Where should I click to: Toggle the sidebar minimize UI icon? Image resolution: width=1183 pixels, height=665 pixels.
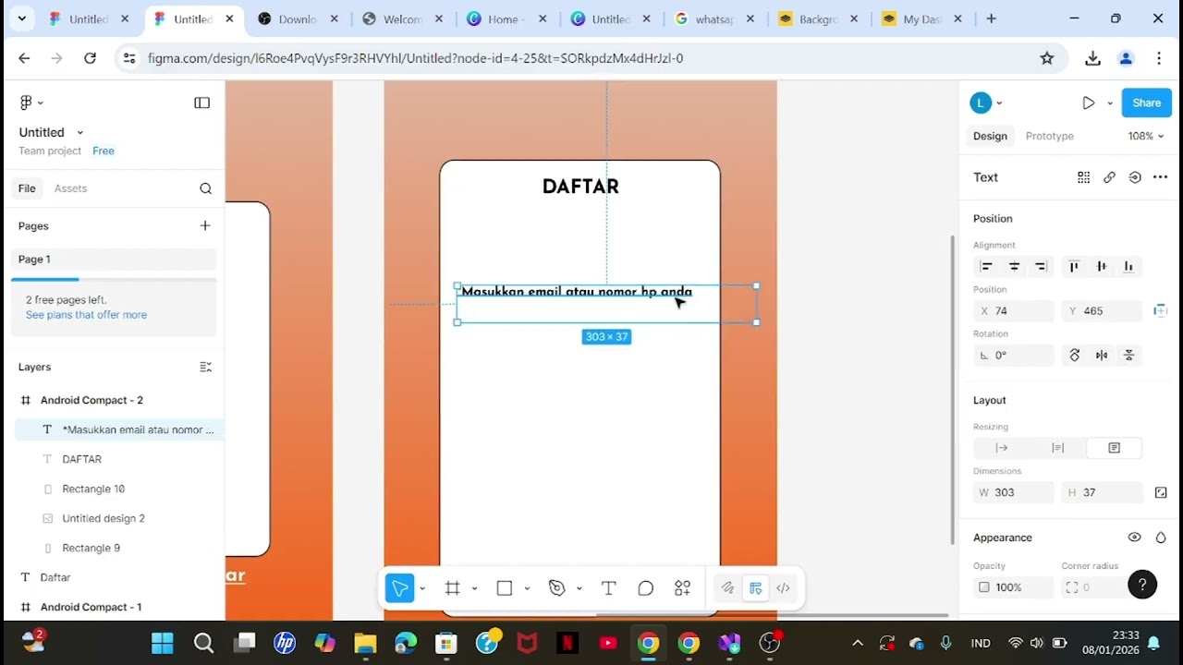[x=201, y=103]
